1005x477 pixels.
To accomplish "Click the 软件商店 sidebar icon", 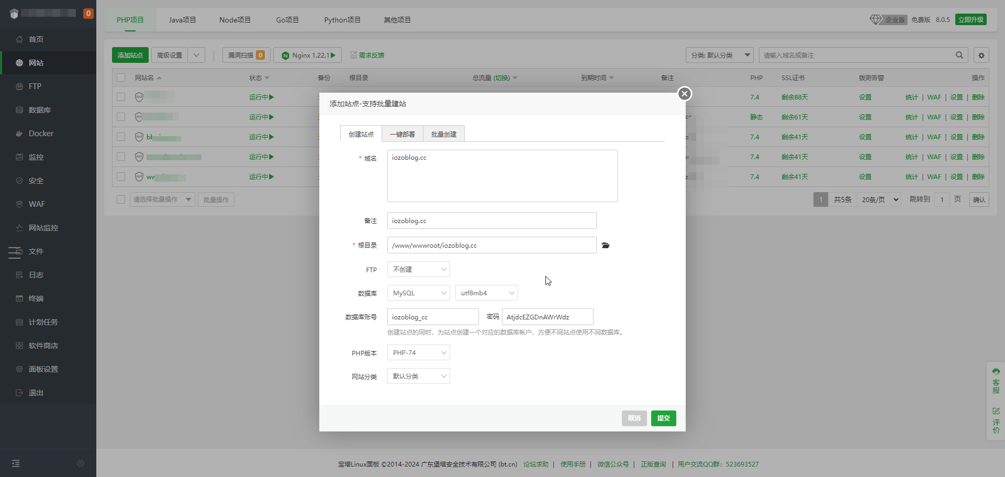I will pos(19,346).
